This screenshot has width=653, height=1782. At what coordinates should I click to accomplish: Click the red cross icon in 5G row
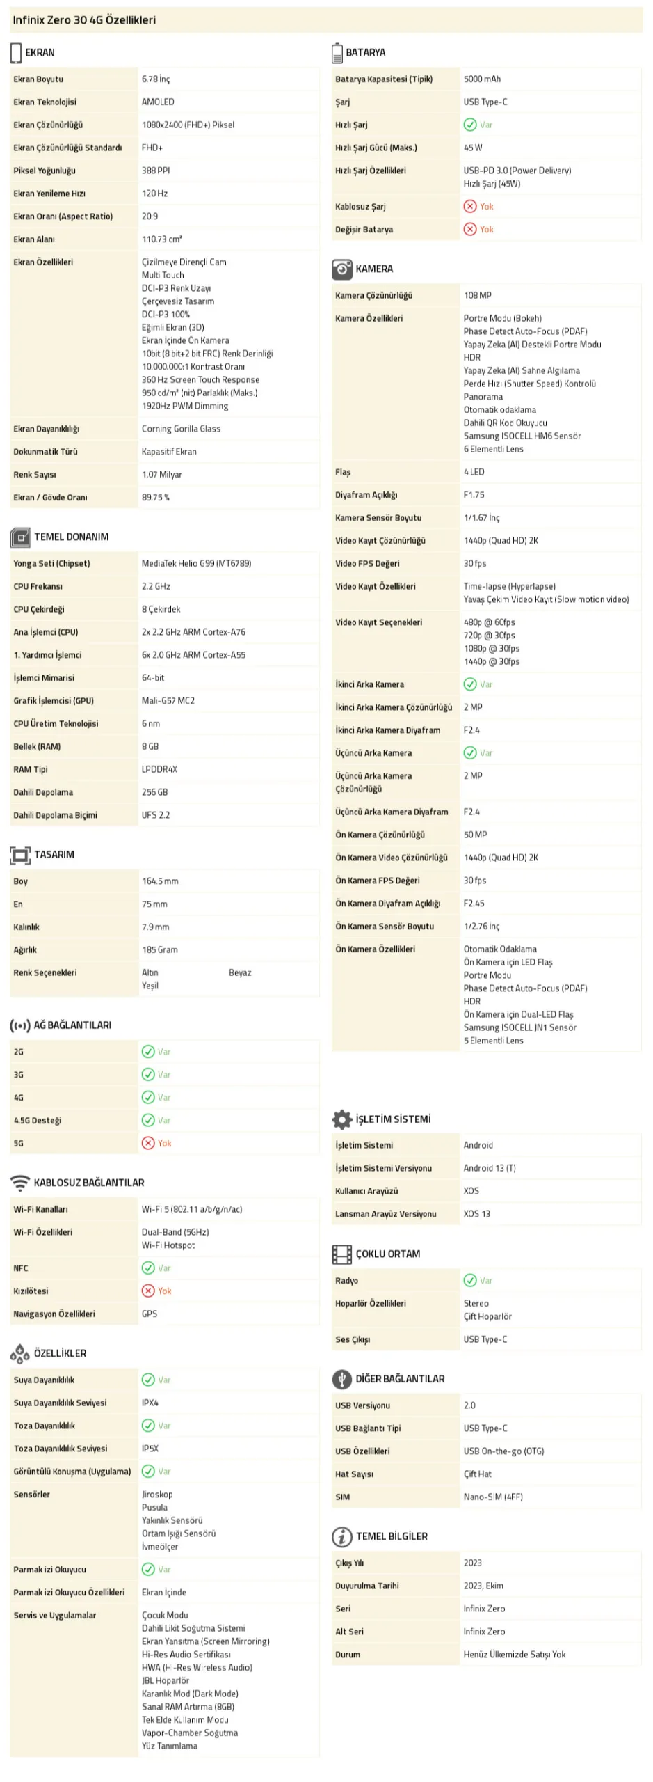point(148,1143)
